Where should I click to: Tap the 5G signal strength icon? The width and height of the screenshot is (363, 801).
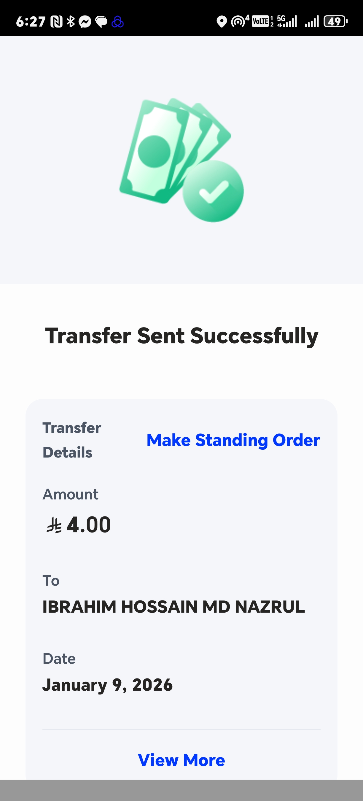(x=287, y=22)
